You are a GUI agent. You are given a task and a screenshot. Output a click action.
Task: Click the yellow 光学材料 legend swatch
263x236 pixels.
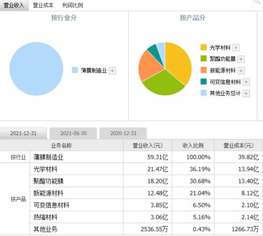point(204,47)
